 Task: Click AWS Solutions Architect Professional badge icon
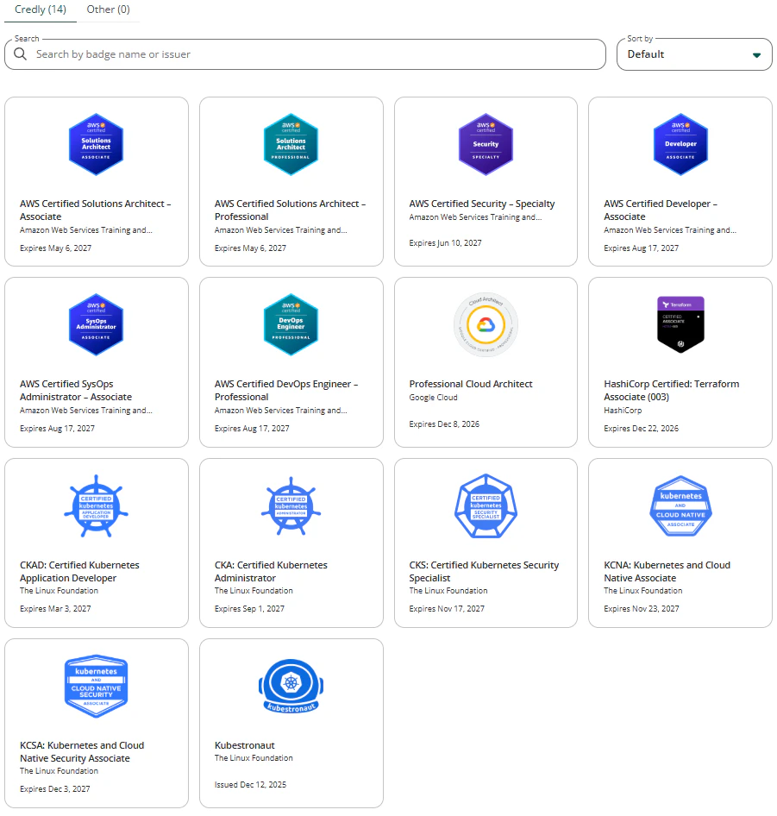(291, 144)
